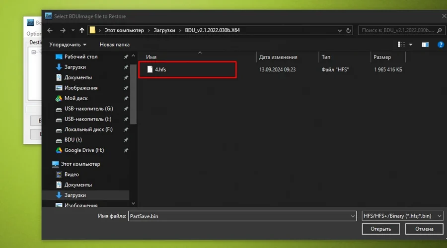The height and width of the screenshot is (248, 447).
Task: Click the Новая папка toolbar button
Action: (114, 44)
